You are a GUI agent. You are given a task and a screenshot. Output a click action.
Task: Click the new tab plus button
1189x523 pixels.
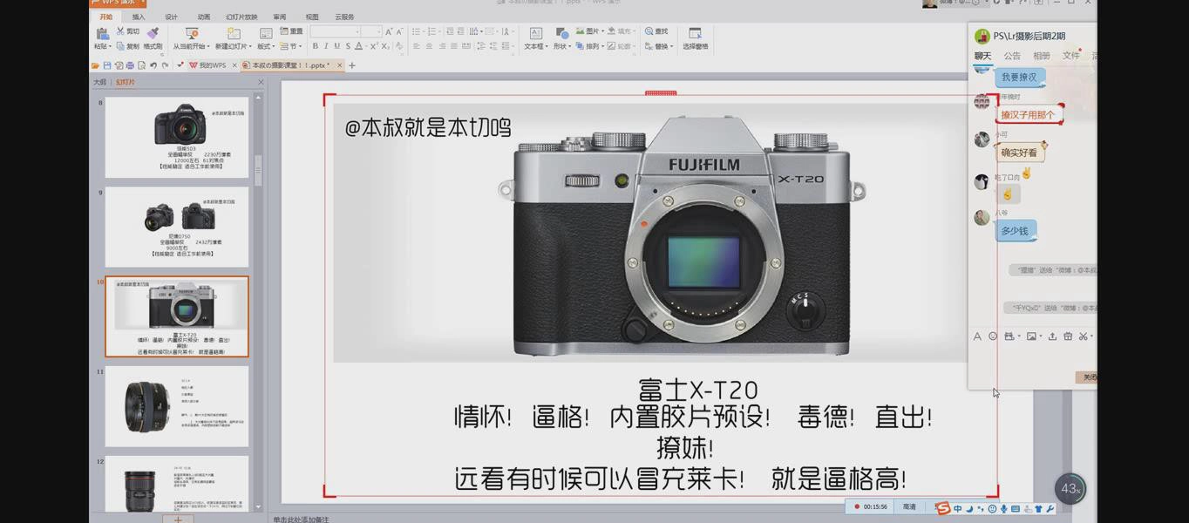pyautogui.click(x=352, y=65)
